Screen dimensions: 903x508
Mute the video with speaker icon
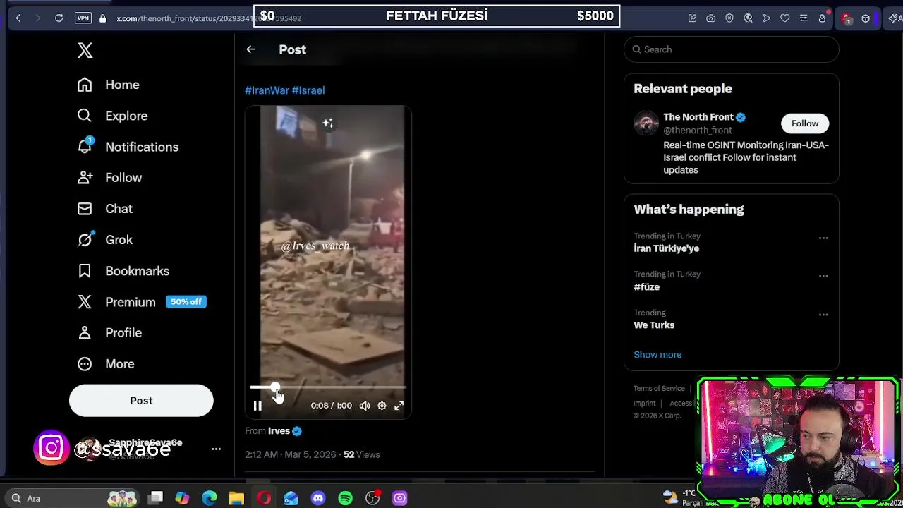[365, 406]
